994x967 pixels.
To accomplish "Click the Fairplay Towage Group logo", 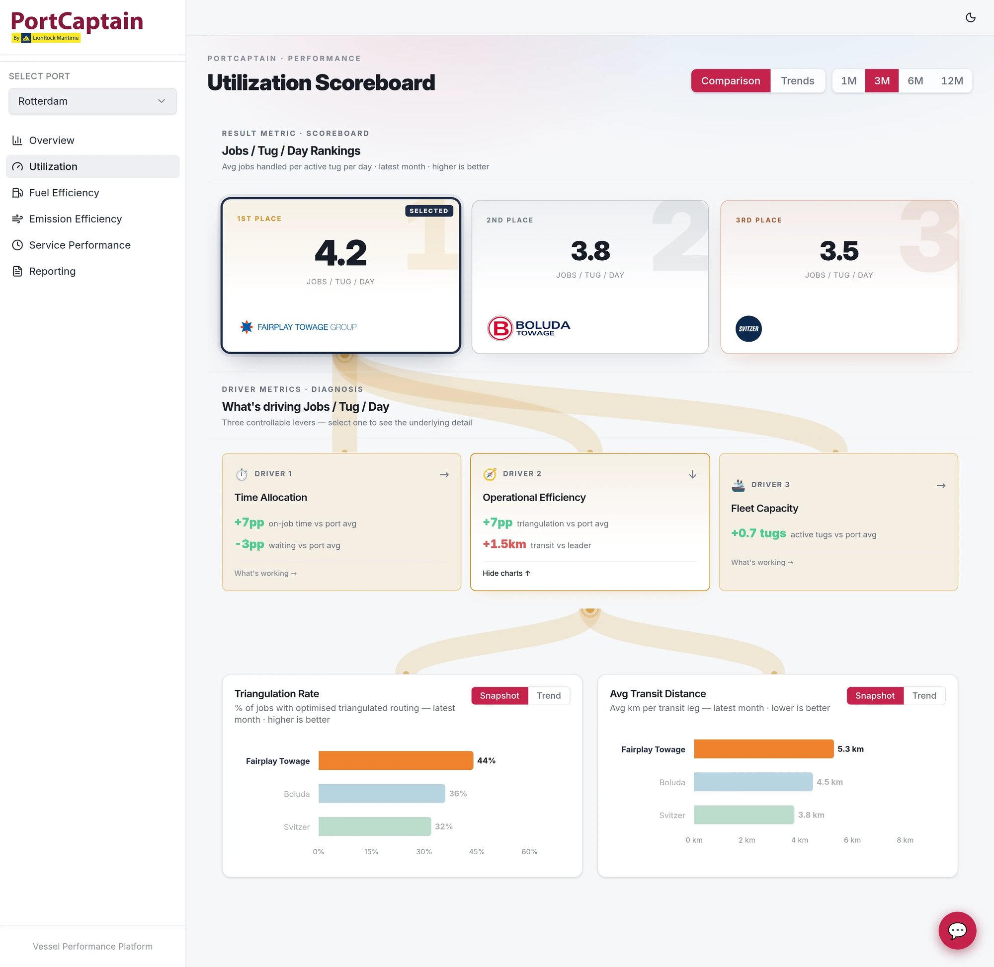I will pos(298,327).
